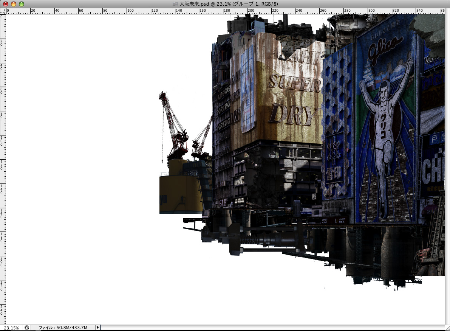
Task: Click the horizontal scrollbar track at bottom
Action: coord(272,328)
